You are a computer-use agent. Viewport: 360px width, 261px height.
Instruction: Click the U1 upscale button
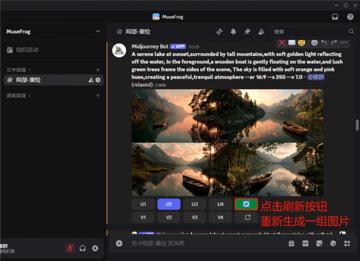point(143,204)
